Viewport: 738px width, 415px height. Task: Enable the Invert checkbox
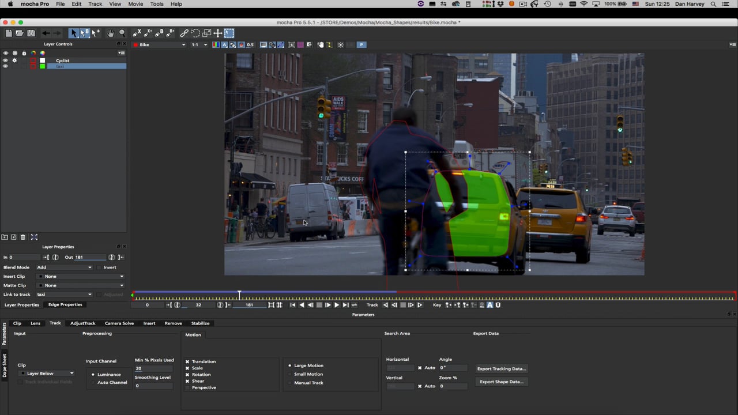pyautogui.click(x=99, y=267)
